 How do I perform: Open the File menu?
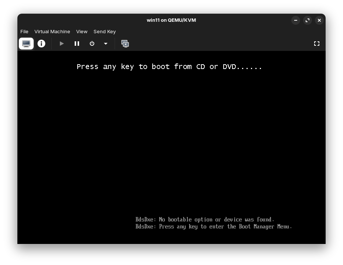coord(24,31)
